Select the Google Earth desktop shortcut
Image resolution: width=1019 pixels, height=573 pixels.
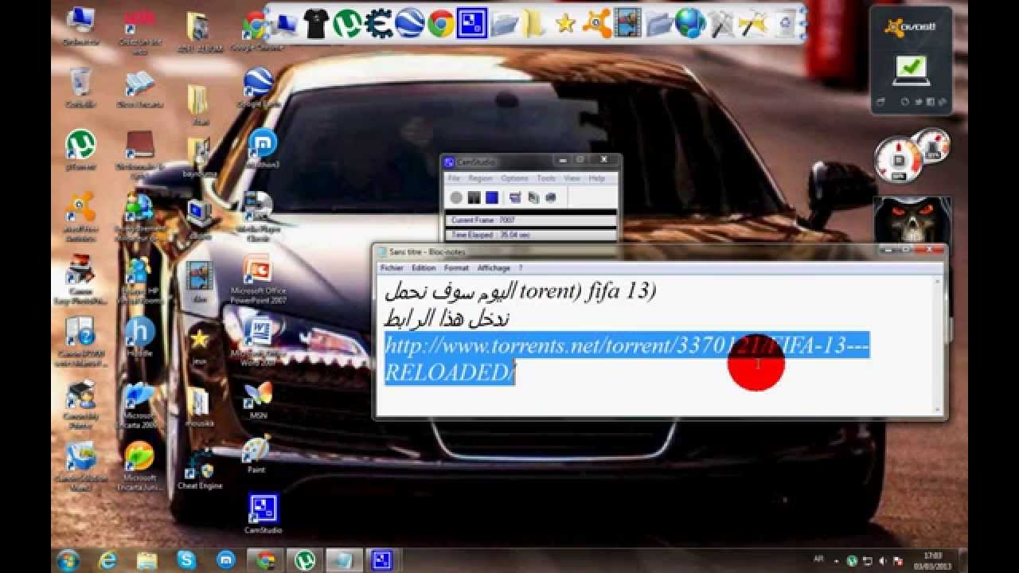[259, 88]
